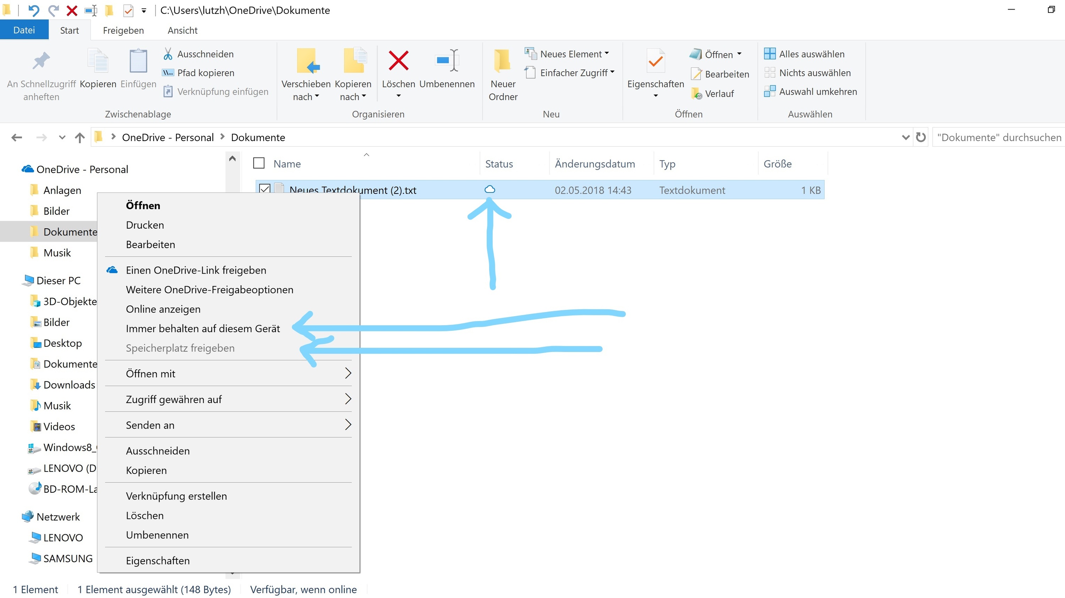Click Nichts auswählen in ribbon
1065x598 pixels.
pos(807,73)
